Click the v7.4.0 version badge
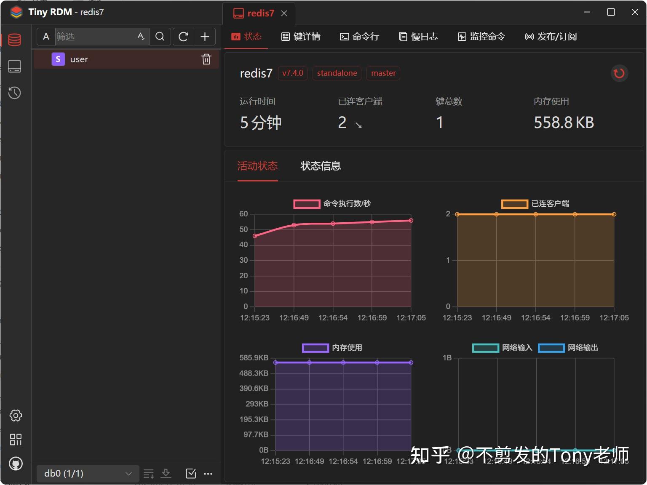This screenshot has width=647, height=485. tap(292, 73)
